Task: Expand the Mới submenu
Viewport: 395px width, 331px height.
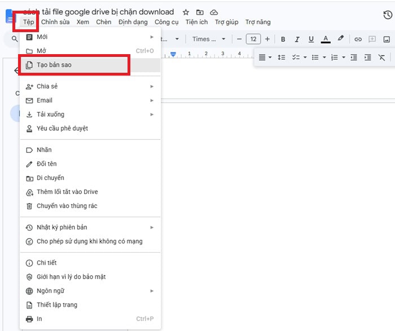Action: click(90, 37)
